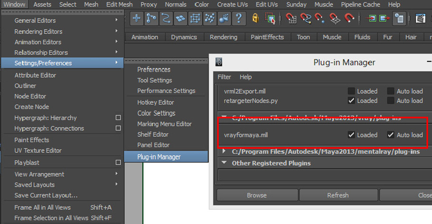Click vrayformaya.mll plugin name
Viewport: 432px width, 224px height.
[x=246, y=135]
